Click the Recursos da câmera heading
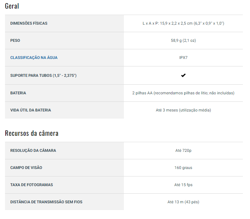The width and height of the screenshot is (250, 219). point(32,133)
